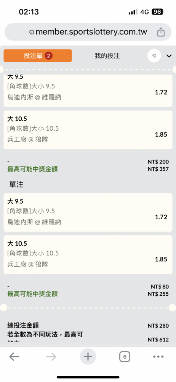
Task: Tap the 單注 section header
Action: click(16, 185)
